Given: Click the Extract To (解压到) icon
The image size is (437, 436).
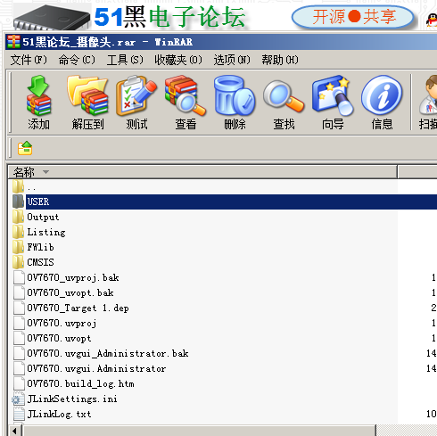Looking at the screenshot, I should (x=87, y=102).
